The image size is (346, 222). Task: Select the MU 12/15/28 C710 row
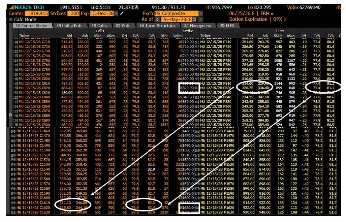[x=97, y=42]
